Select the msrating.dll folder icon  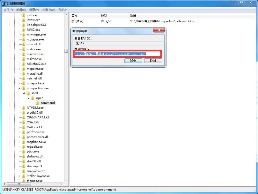[x=23, y=74]
